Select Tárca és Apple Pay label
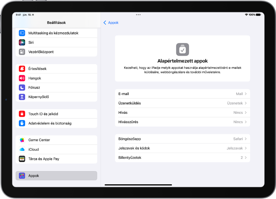Image resolution: width=276 pixels, height=199 pixels. [44, 159]
